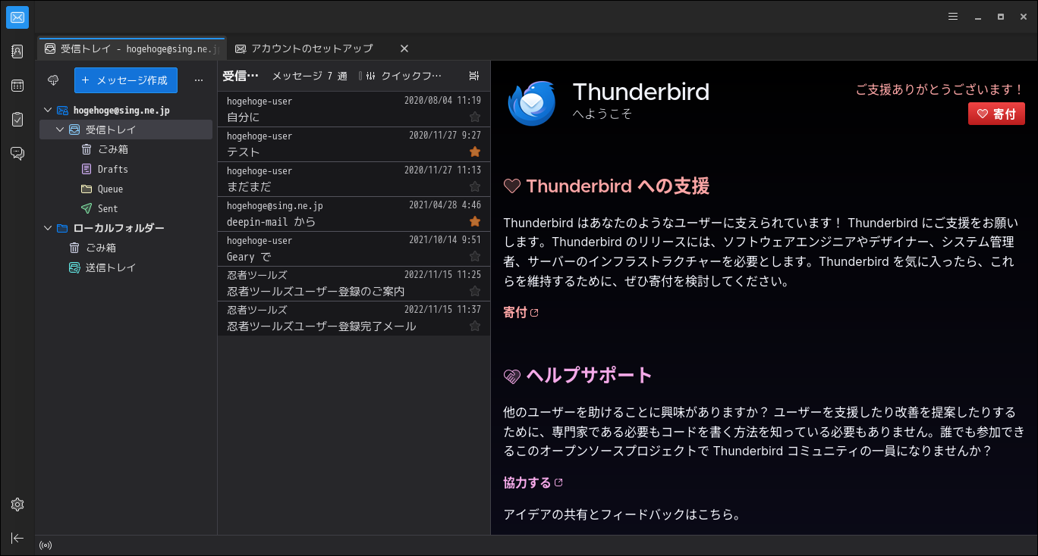Collapse the hogehoge@sing.ne.jp account
This screenshot has height=556, width=1038.
(48, 110)
